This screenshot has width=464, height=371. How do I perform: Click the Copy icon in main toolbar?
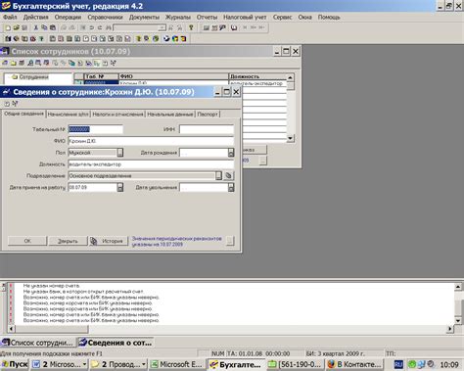(44, 28)
